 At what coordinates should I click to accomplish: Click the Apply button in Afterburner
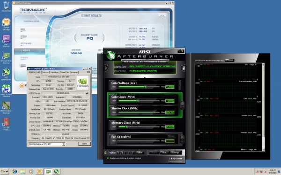[x=154, y=153]
